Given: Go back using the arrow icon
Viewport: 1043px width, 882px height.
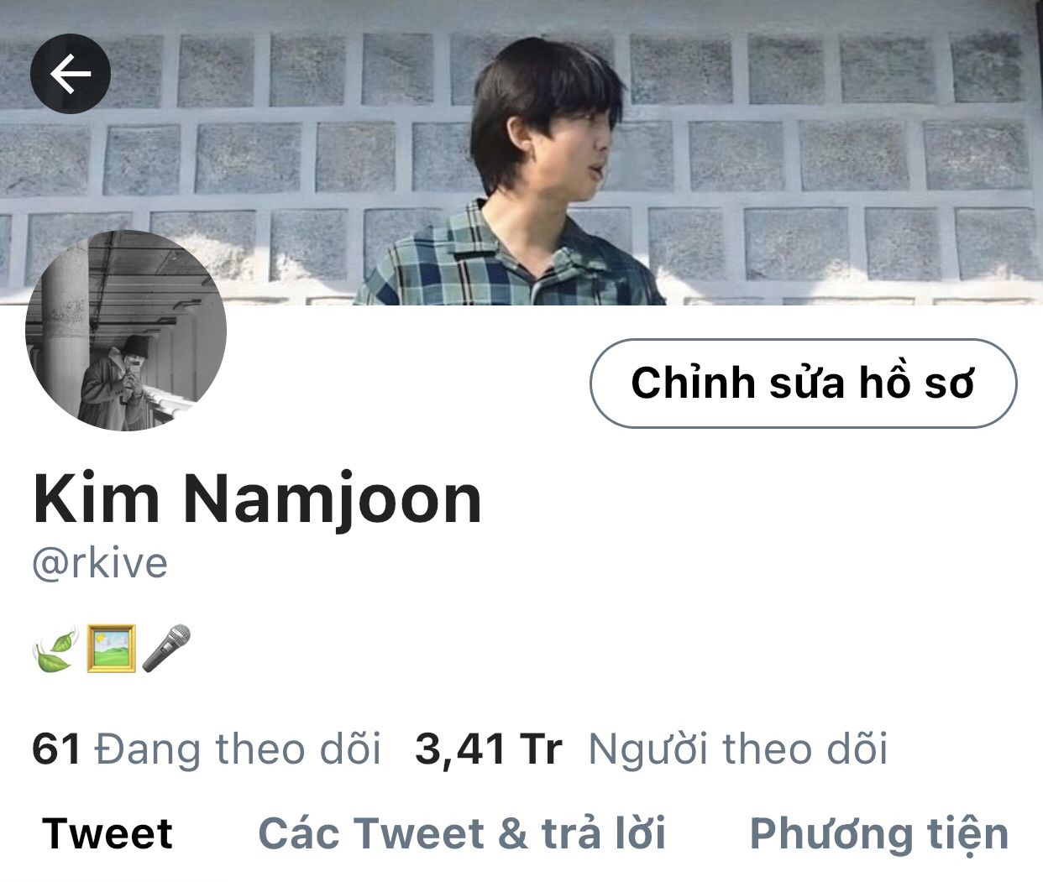Looking at the screenshot, I should 71,75.
